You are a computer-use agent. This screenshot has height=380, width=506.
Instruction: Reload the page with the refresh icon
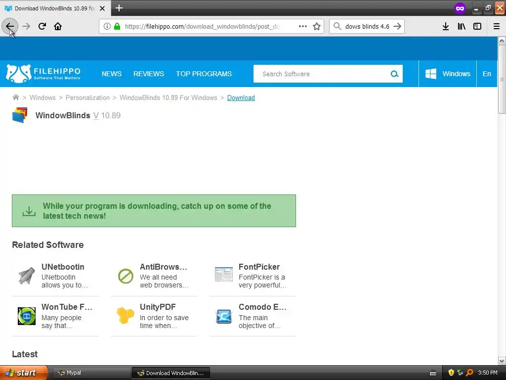click(42, 26)
